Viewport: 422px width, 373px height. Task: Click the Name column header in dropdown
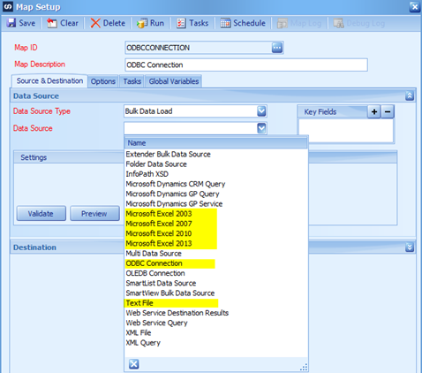coord(216,143)
